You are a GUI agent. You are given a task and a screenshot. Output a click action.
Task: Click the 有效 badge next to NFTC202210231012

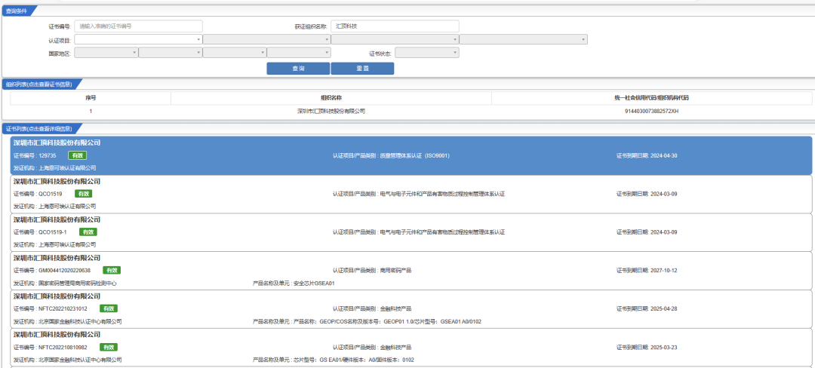(x=109, y=308)
